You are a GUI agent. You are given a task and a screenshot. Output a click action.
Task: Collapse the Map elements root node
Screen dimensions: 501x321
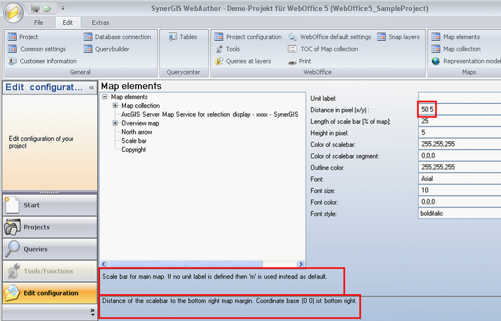pyautogui.click(x=105, y=97)
